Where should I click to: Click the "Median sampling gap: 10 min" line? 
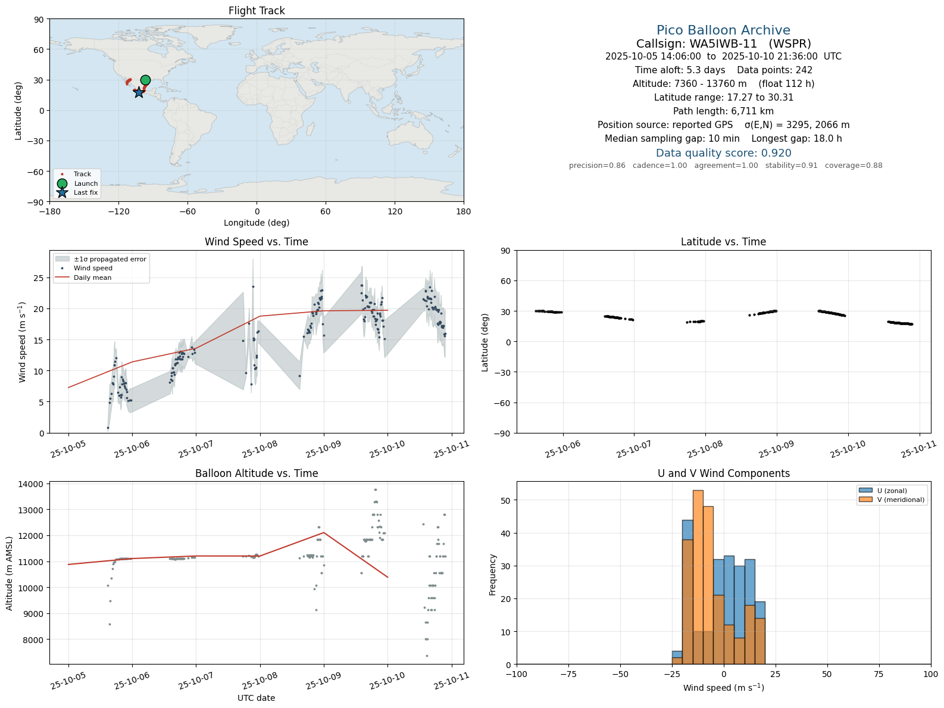click(723, 139)
